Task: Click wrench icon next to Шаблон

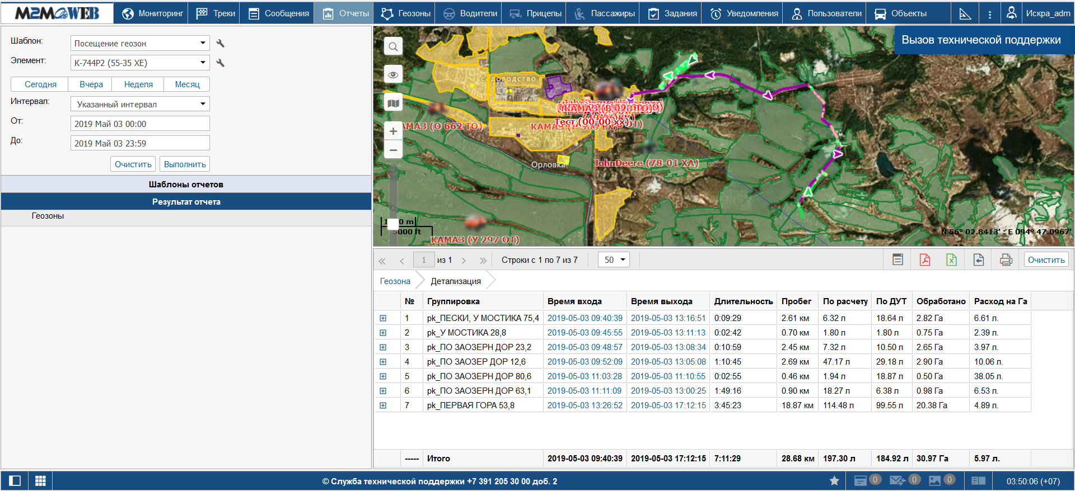Action: [221, 43]
